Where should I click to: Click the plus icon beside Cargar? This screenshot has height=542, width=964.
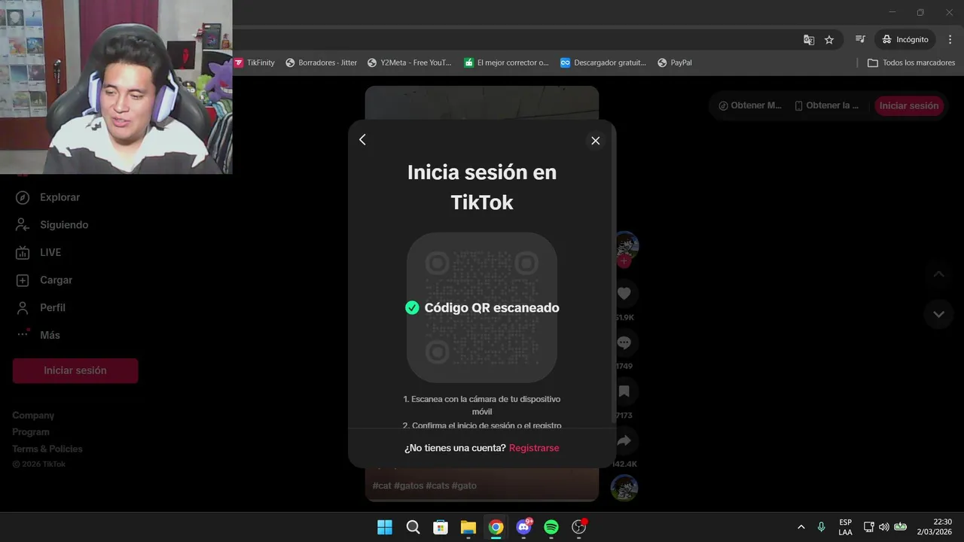[x=23, y=280]
